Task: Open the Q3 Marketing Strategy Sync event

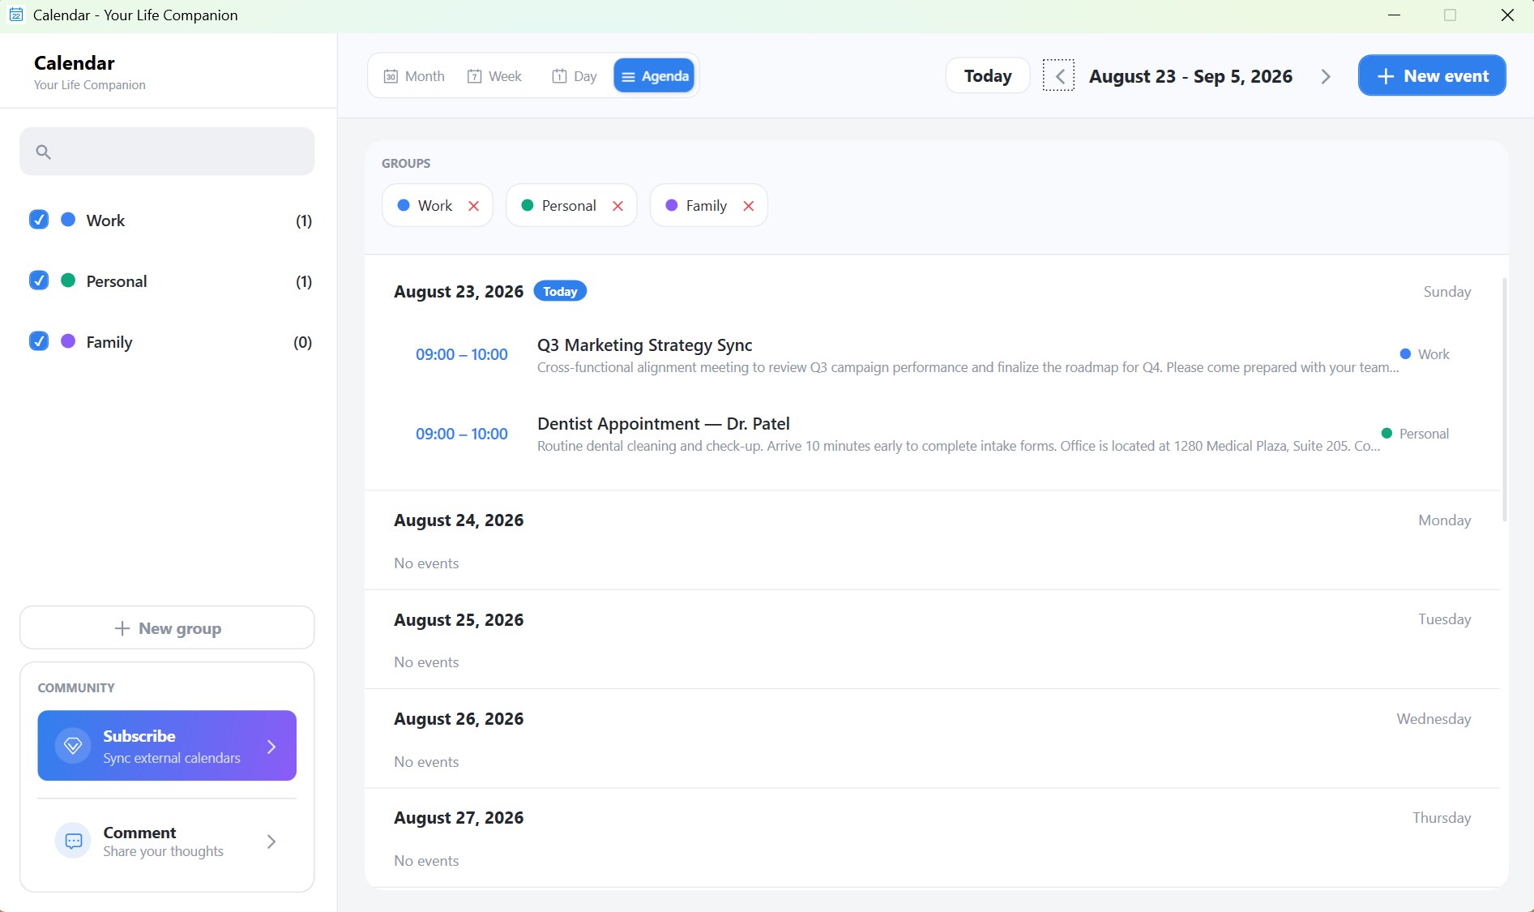Action: coord(932,355)
